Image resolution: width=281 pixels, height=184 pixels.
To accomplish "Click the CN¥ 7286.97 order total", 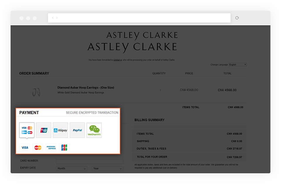I will pyautogui.click(x=234, y=157).
